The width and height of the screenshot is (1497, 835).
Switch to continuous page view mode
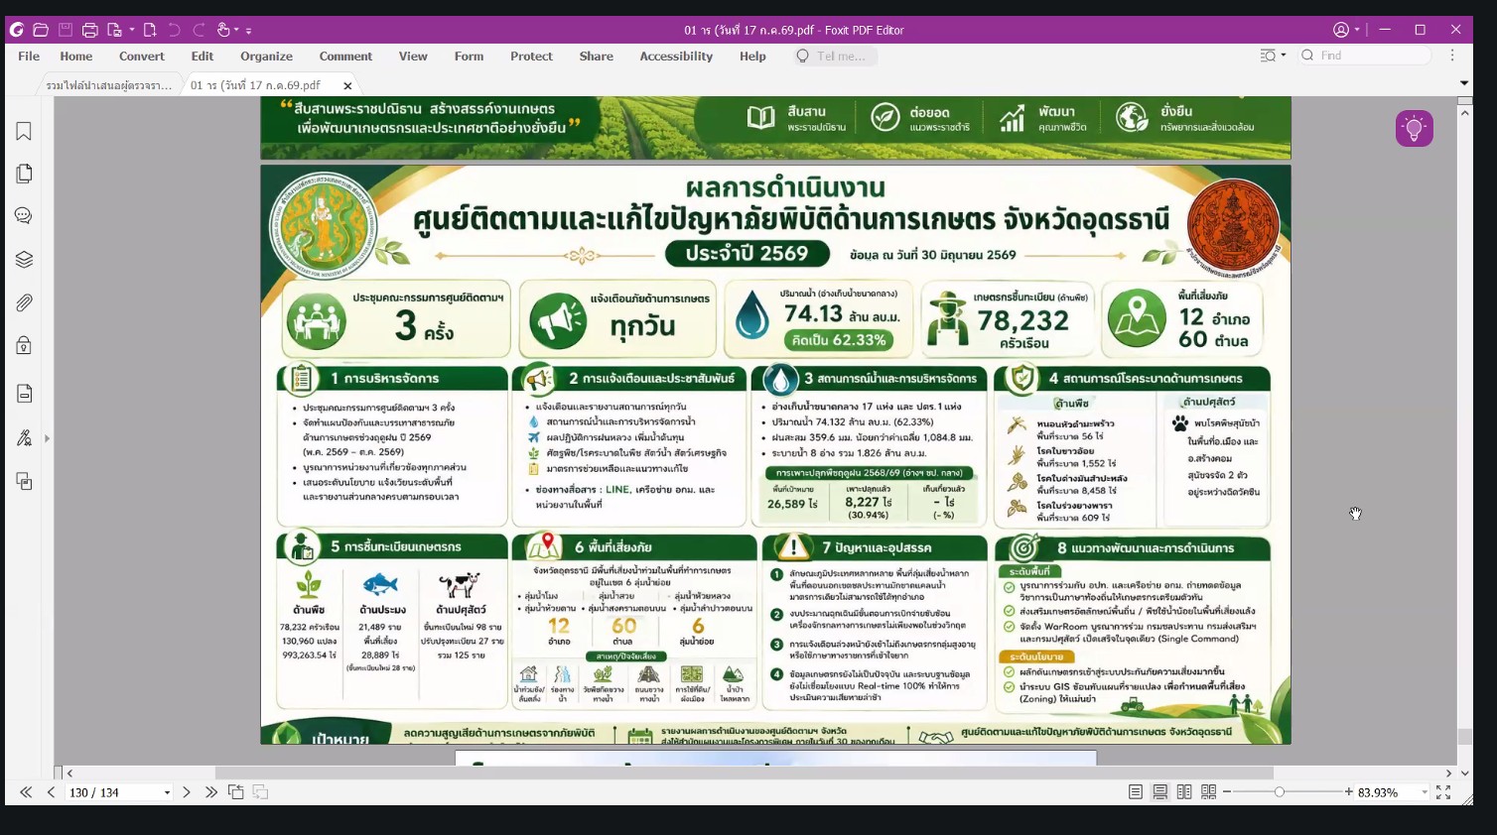[x=1159, y=792]
